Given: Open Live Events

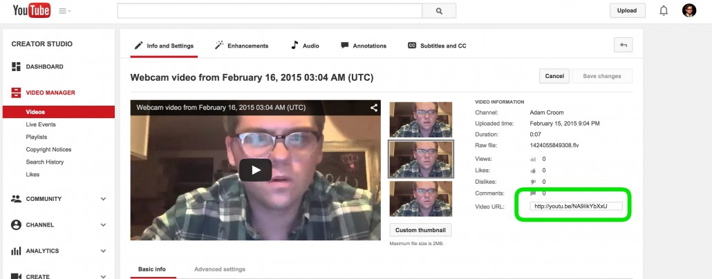Looking at the screenshot, I should (41, 124).
